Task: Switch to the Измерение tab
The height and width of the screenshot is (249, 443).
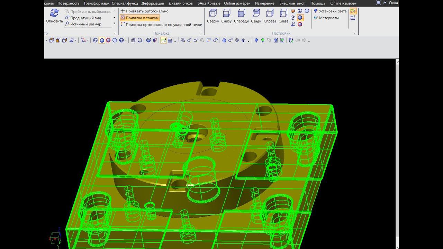Action: (x=265, y=3)
